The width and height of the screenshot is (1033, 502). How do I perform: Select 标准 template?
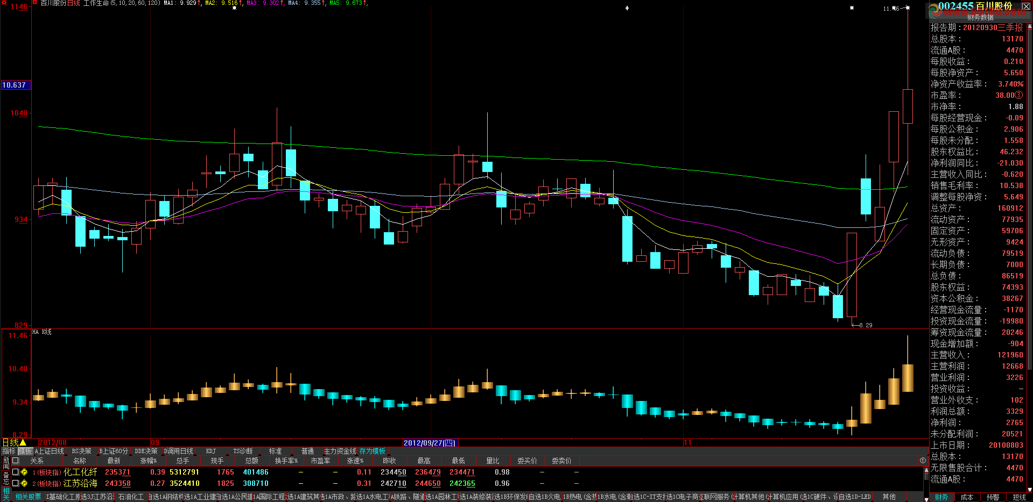275,451
